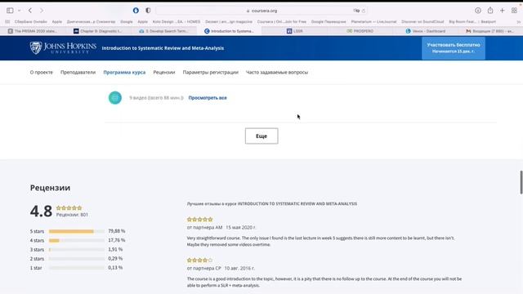
Task: Open the Часто задаваемые вопросы section
Action: [277, 73]
